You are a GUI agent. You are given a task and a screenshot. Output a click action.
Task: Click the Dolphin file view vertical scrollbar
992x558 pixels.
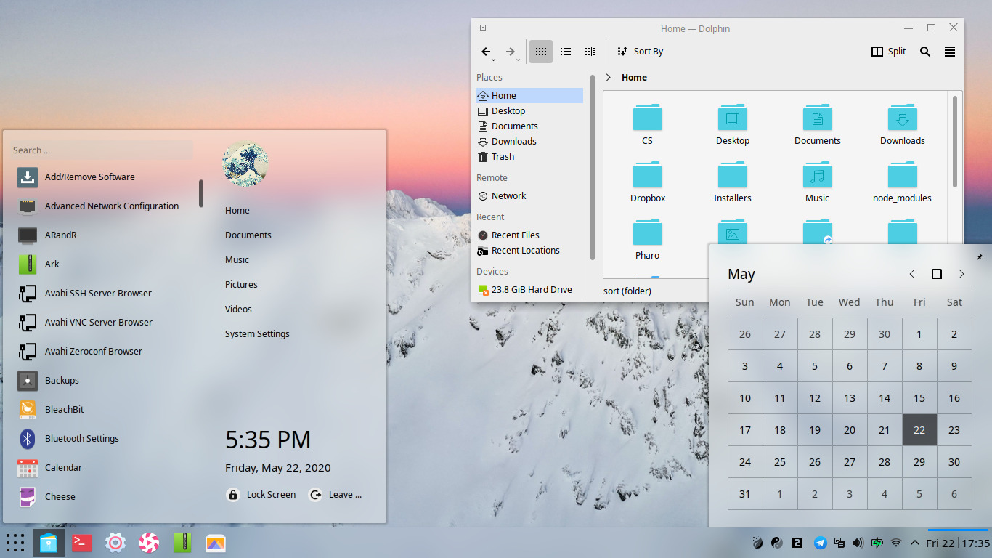(x=955, y=142)
